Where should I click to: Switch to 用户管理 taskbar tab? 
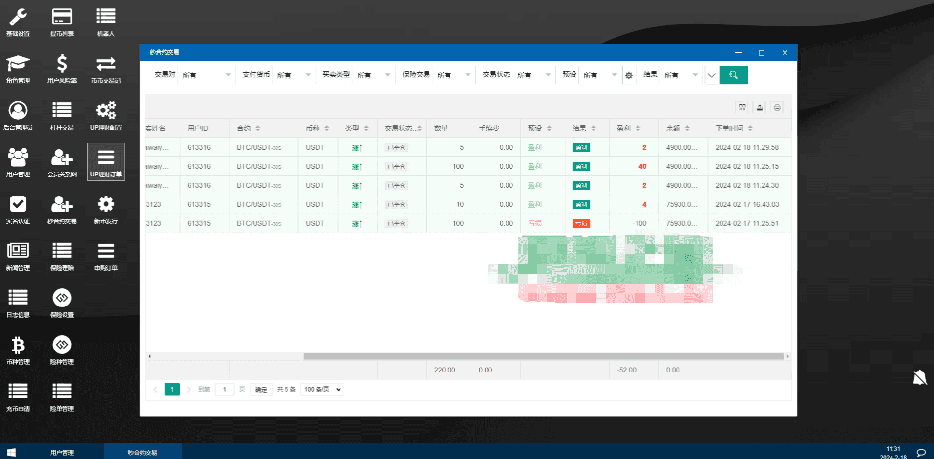[62, 452]
